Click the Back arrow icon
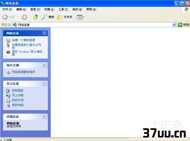Viewport: 190px width, 141px height. 5,17
